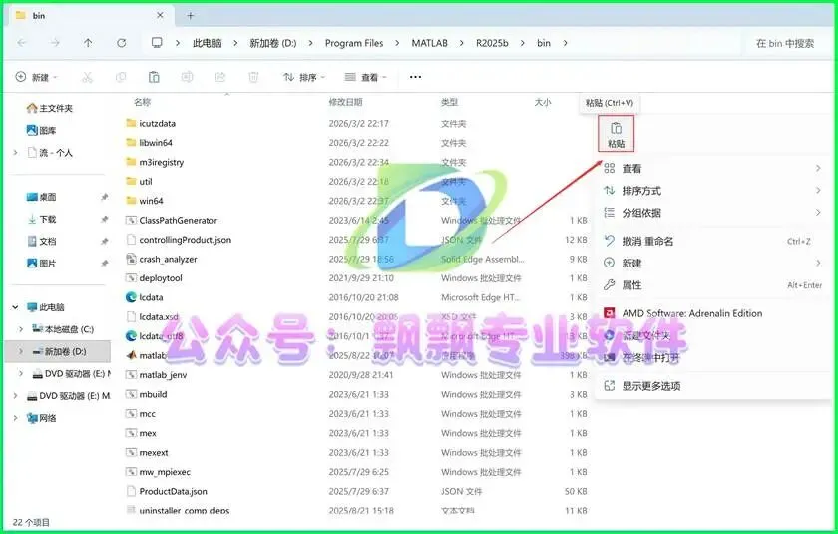Screen dimensions: 838x534
Task: Select the crash_analyzer file icon
Action: [x=131, y=259]
